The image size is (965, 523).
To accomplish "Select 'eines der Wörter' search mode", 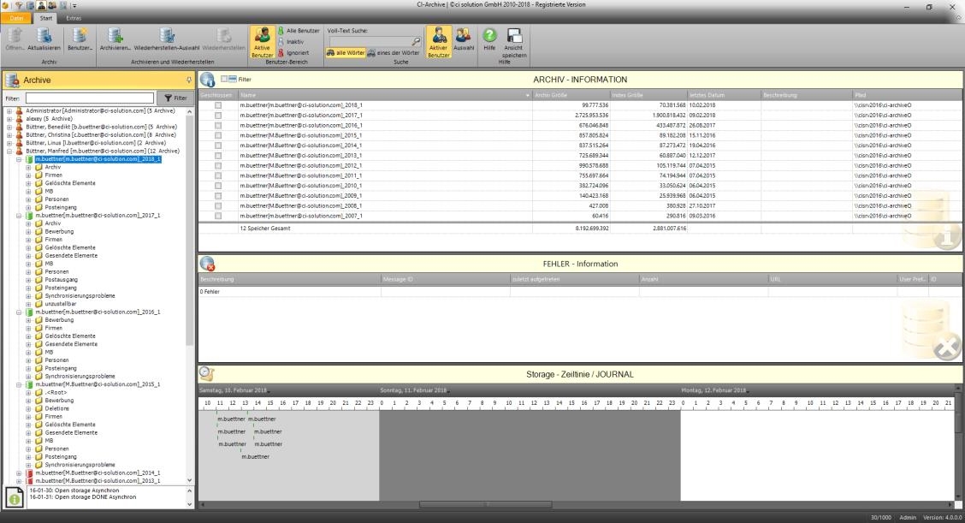I will pyautogui.click(x=394, y=53).
